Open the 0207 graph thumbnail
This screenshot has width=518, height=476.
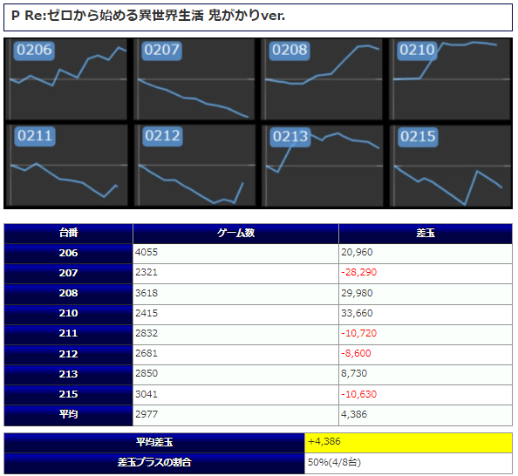click(195, 79)
